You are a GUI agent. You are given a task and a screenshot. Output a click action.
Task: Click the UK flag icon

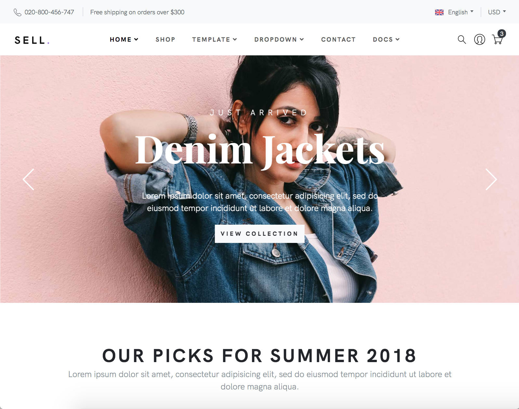click(x=439, y=12)
